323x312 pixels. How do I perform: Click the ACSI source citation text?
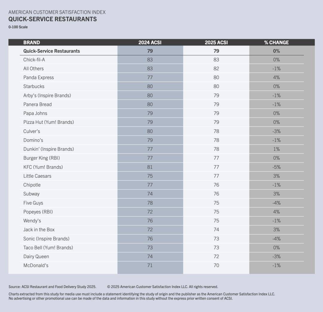[52, 287]
